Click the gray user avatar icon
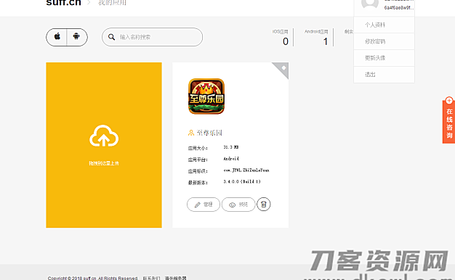The image size is (455, 280). coord(370,4)
